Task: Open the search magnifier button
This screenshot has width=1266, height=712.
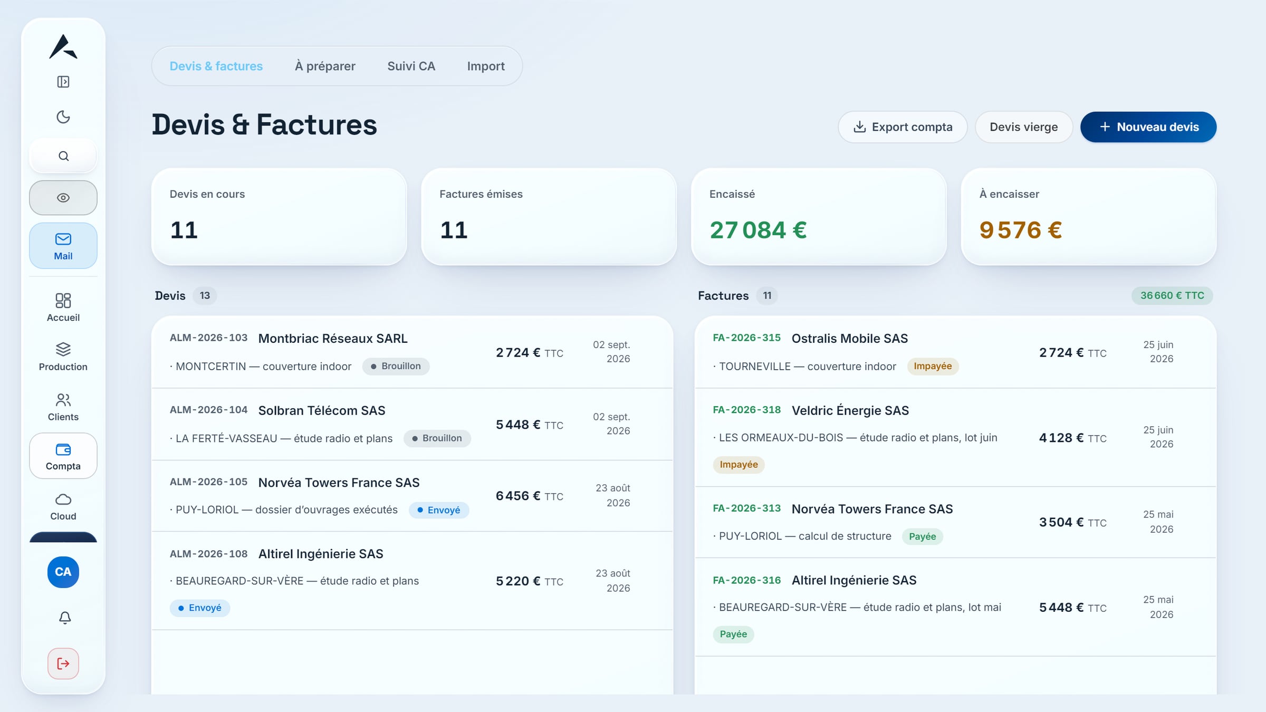Action: pos(63,156)
